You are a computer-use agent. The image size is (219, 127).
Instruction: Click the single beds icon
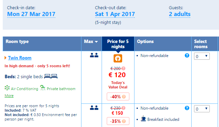click(x=51, y=76)
